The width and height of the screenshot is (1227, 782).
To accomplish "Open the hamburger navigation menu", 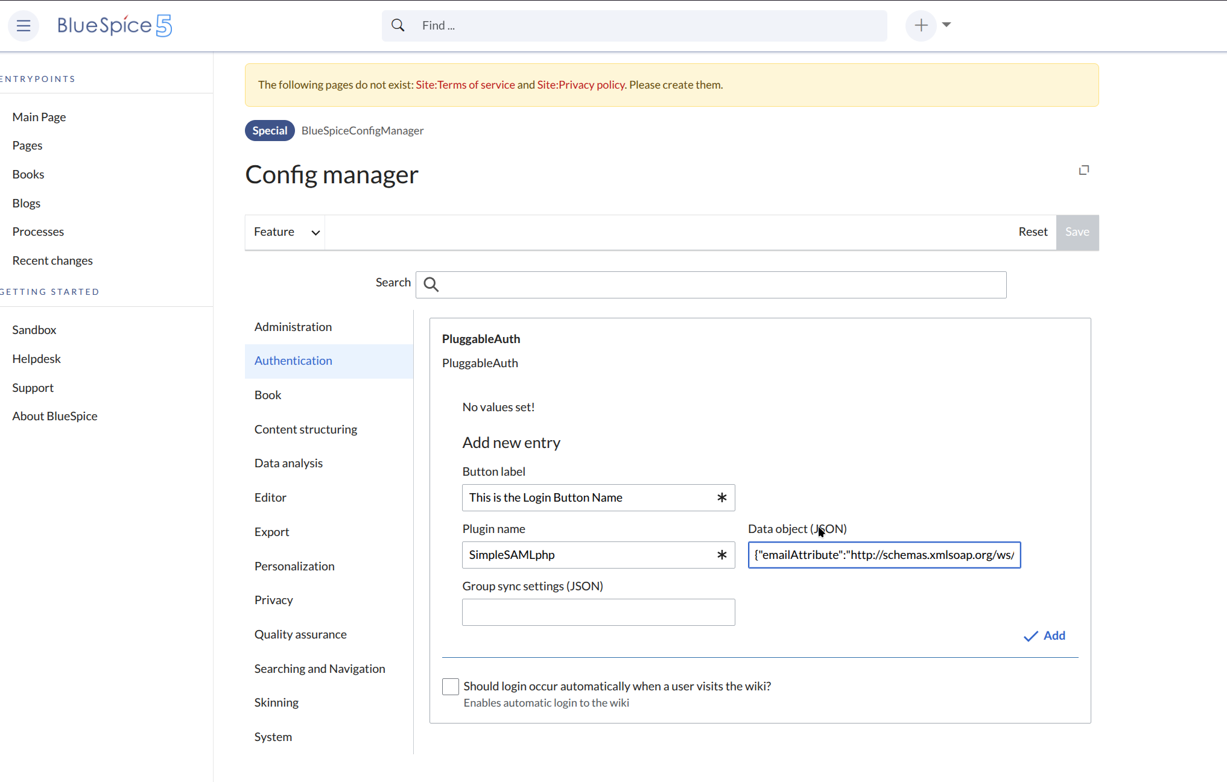I will coord(24,25).
